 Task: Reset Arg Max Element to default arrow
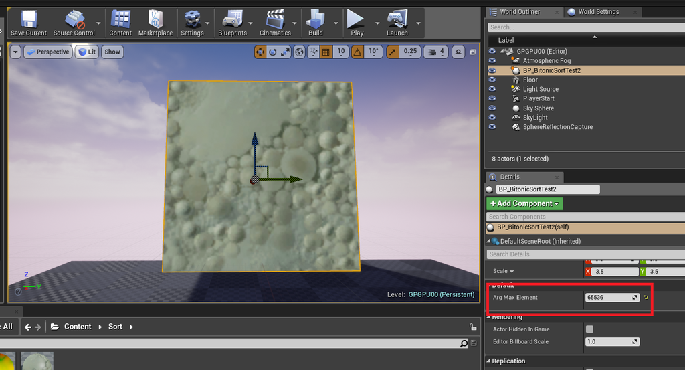[646, 298]
